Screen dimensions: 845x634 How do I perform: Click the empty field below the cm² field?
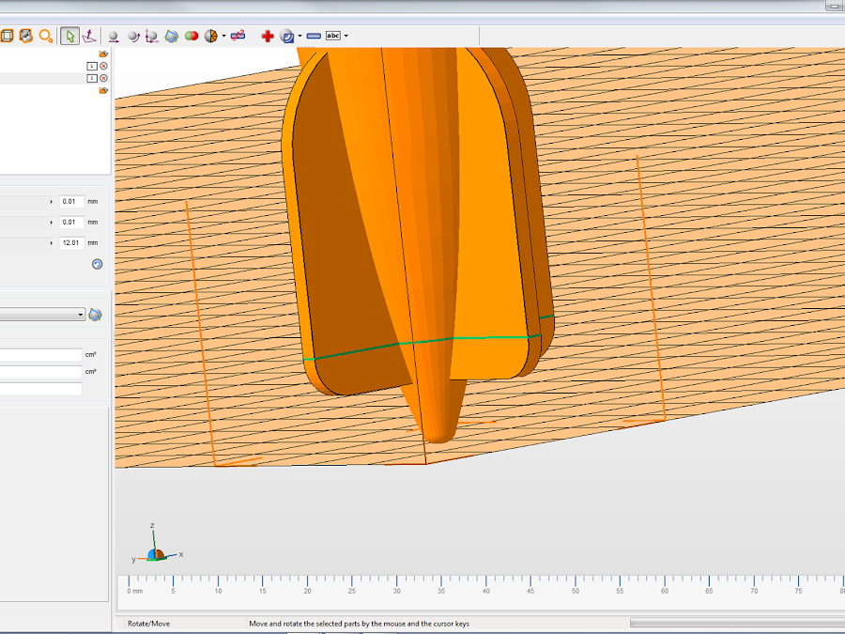[x=41, y=389]
